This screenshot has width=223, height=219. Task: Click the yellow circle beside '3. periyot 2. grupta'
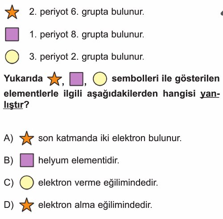(12, 57)
